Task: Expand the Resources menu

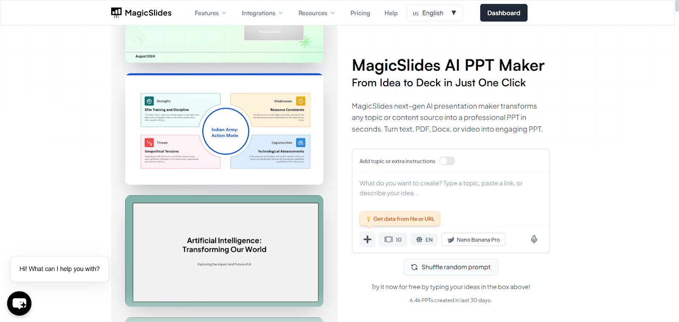Action: (x=317, y=13)
